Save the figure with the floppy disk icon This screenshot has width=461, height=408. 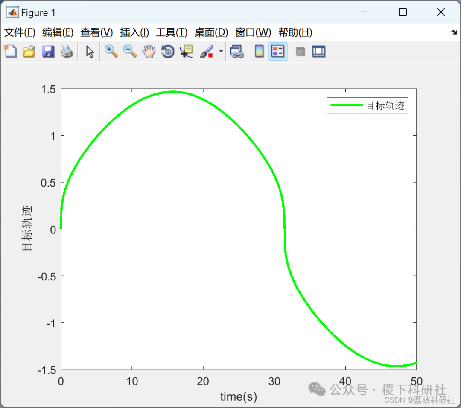48,52
